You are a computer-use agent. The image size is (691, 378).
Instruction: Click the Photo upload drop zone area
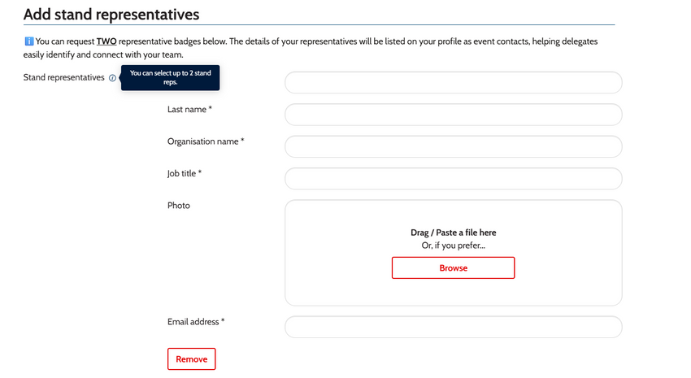coord(453,253)
